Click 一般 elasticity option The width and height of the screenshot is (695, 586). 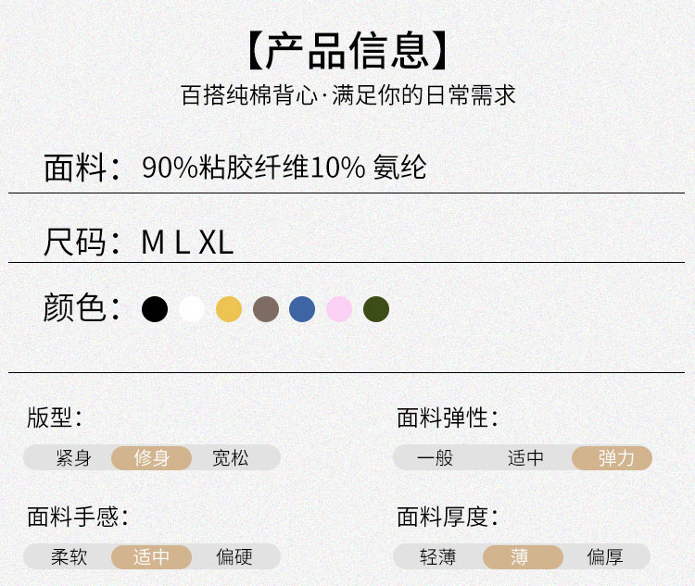pos(435,458)
